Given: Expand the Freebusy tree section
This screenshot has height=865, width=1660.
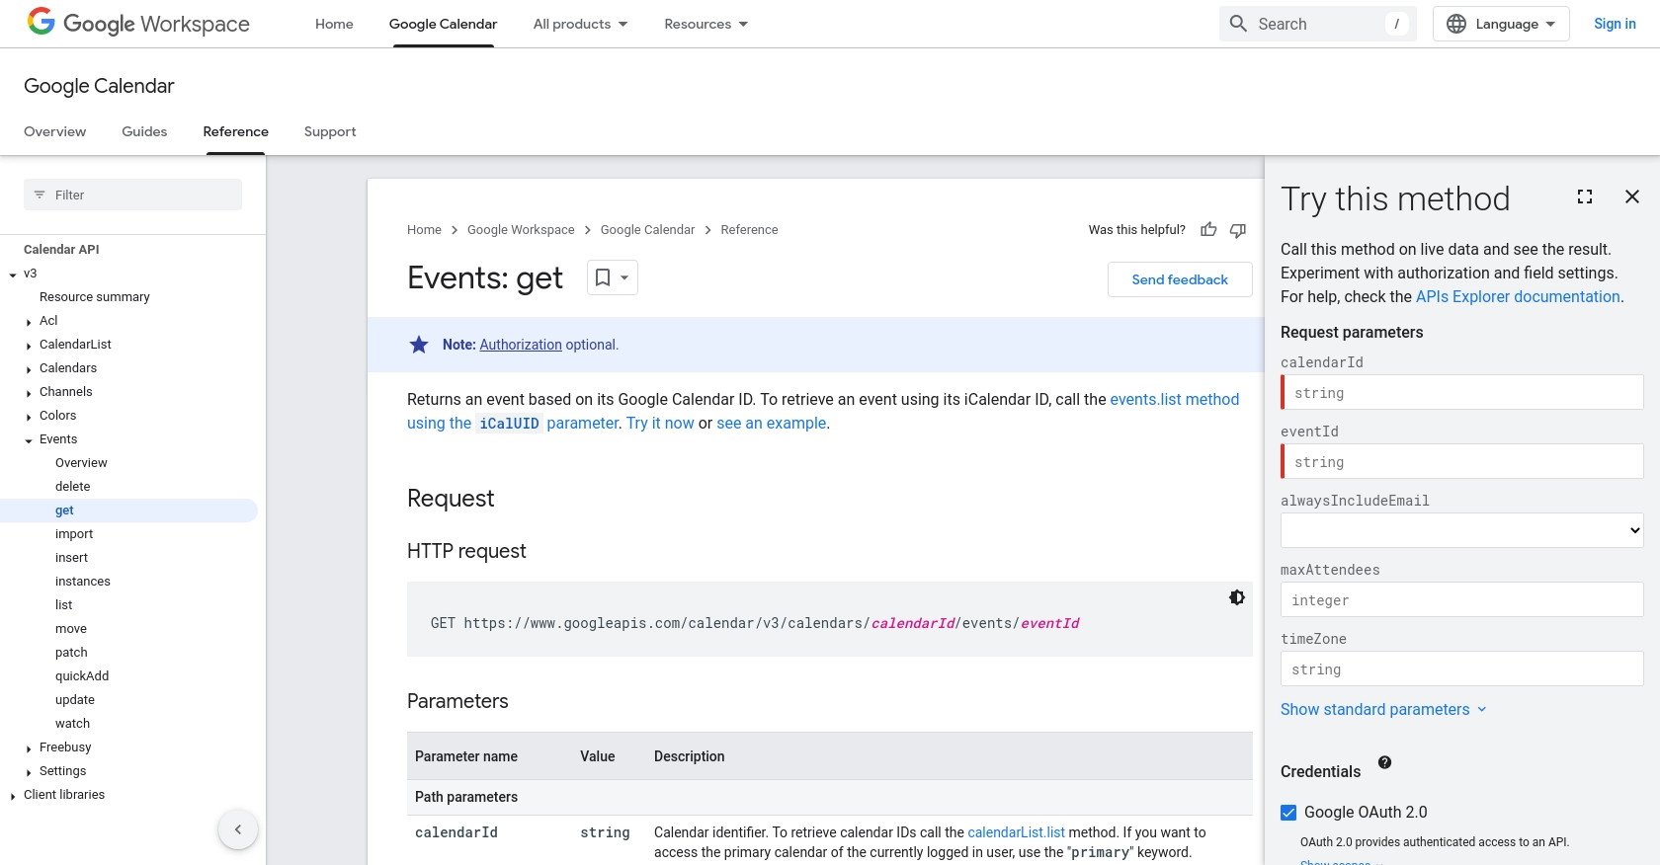Looking at the screenshot, I should click(x=29, y=748).
